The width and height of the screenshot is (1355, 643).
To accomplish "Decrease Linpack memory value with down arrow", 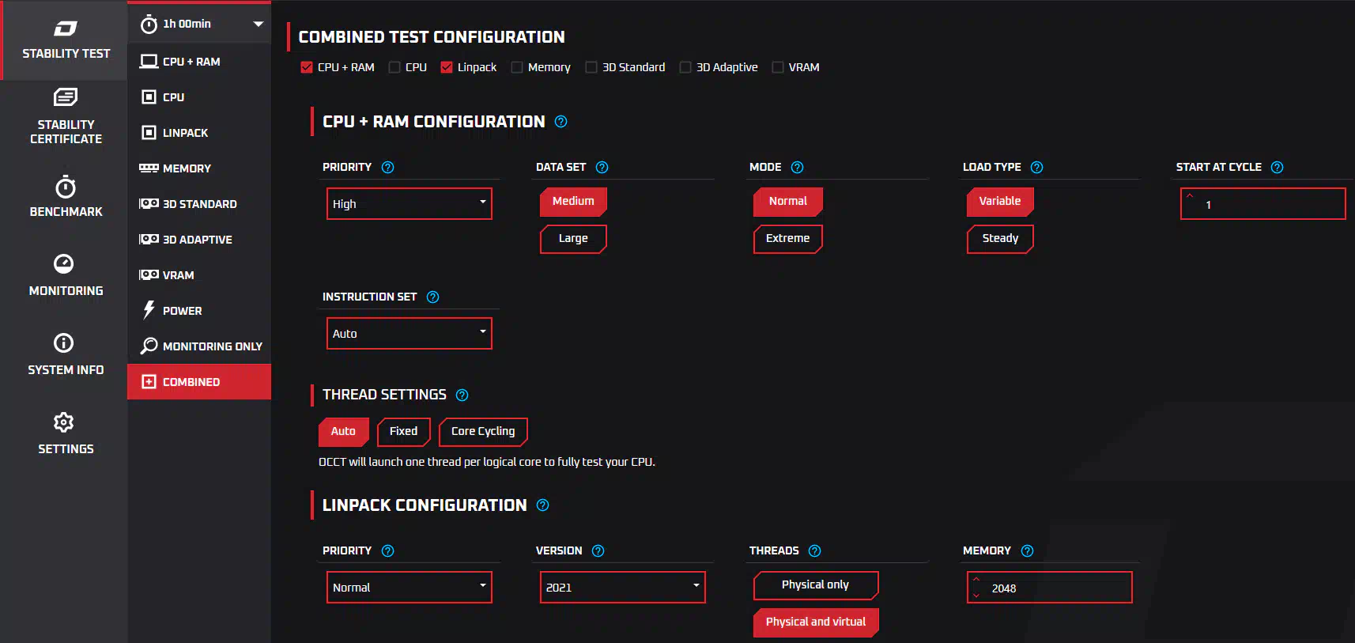I will 976,595.
